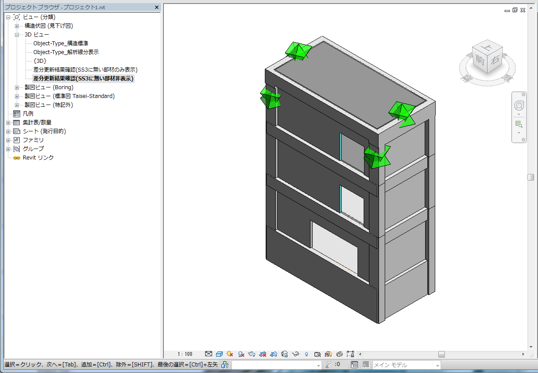
Task: Open the navigation bar customize button
Action: tap(524, 140)
